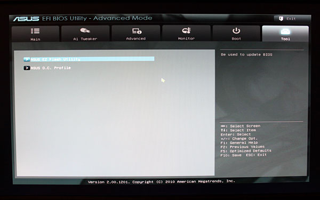Select the Advanced tab label
Screen dimensions: 320x200
pos(136,38)
